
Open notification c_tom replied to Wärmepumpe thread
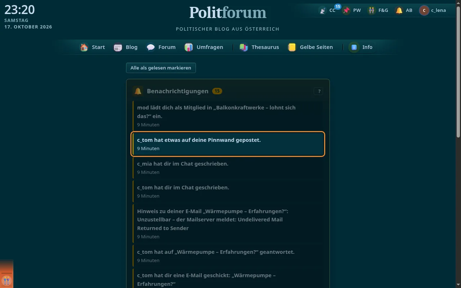click(228, 256)
